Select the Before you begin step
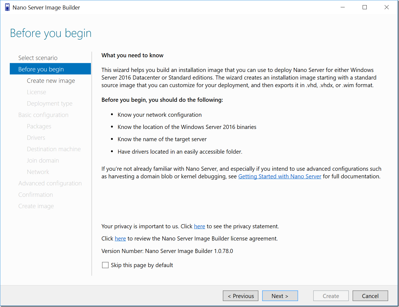399x307 pixels. pos(50,69)
